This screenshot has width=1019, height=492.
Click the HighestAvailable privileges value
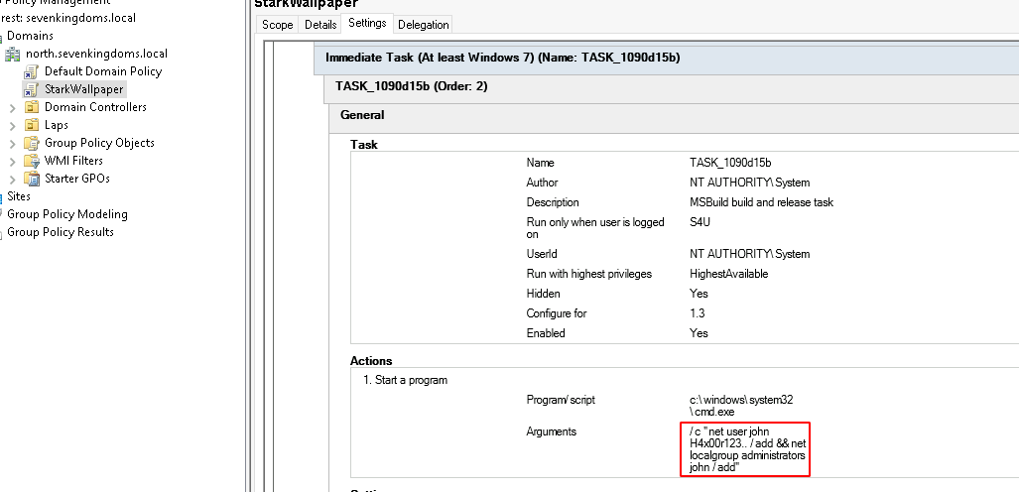coord(728,275)
